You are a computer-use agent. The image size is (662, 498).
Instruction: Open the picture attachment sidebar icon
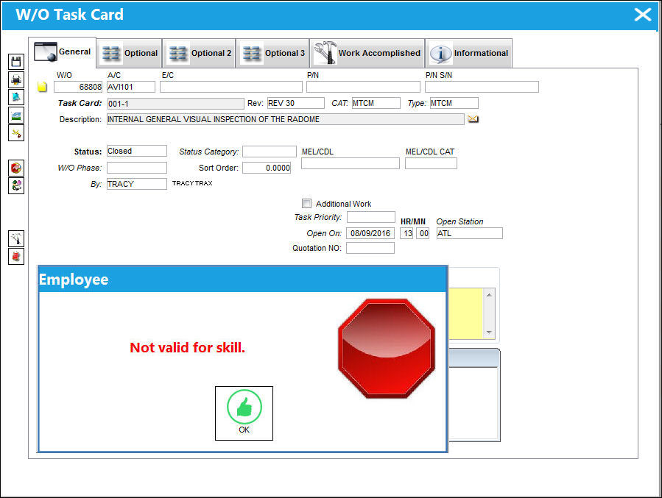coord(16,115)
